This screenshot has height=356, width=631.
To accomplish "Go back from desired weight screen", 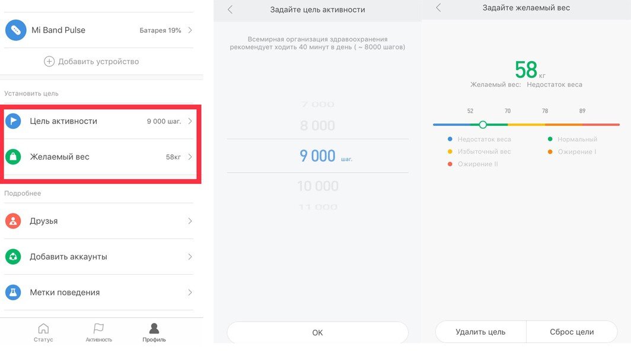I will click(439, 7).
